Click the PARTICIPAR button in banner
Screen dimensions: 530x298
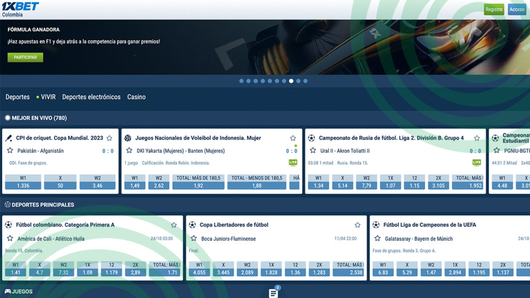[x=25, y=57]
